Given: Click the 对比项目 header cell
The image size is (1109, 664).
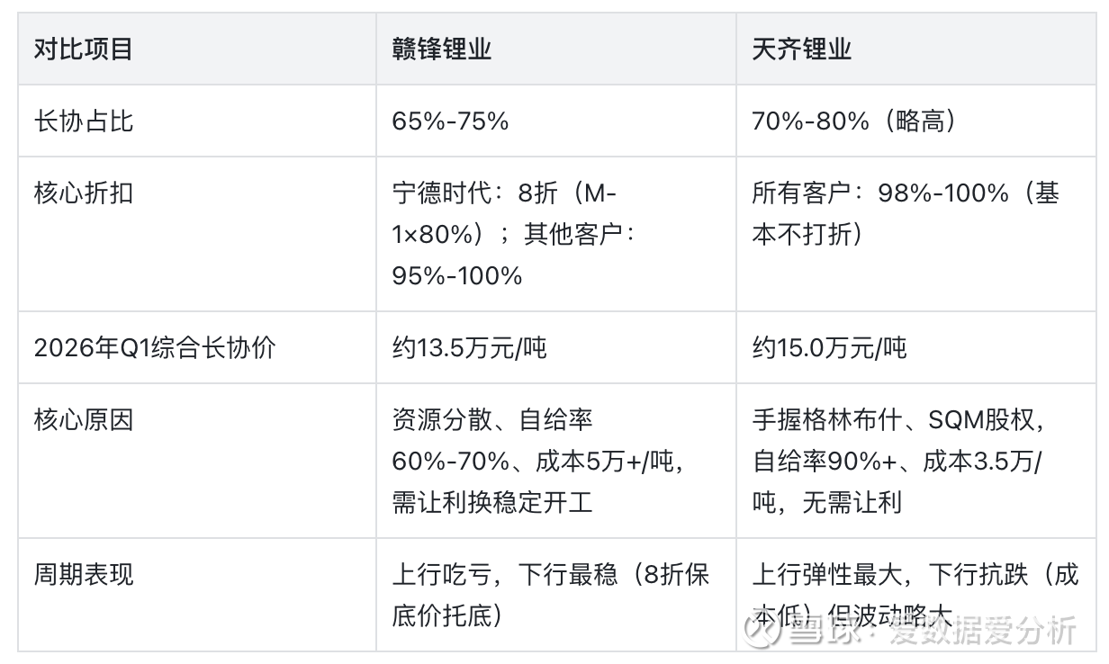Looking at the screenshot, I should pos(83,49).
